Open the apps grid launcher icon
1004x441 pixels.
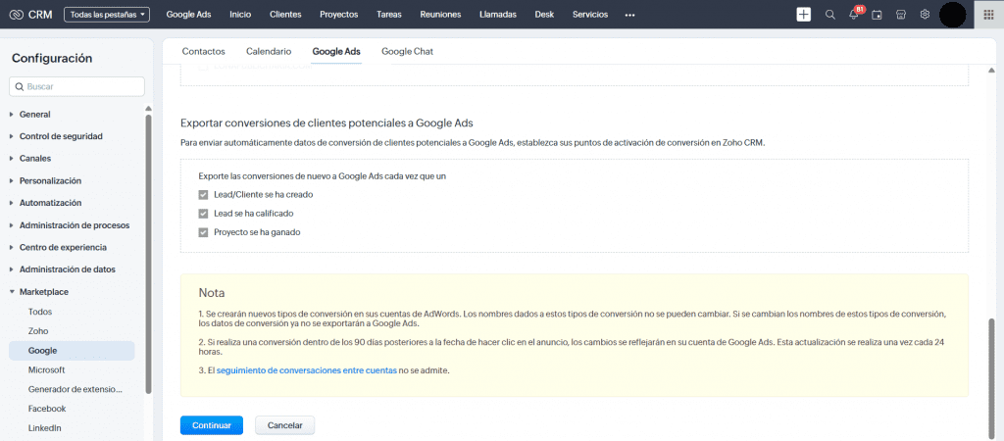987,15
